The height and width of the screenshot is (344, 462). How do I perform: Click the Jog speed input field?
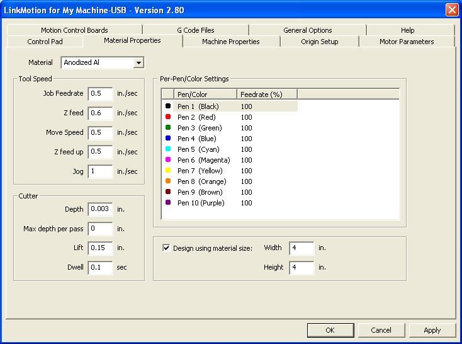(x=100, y=171)
